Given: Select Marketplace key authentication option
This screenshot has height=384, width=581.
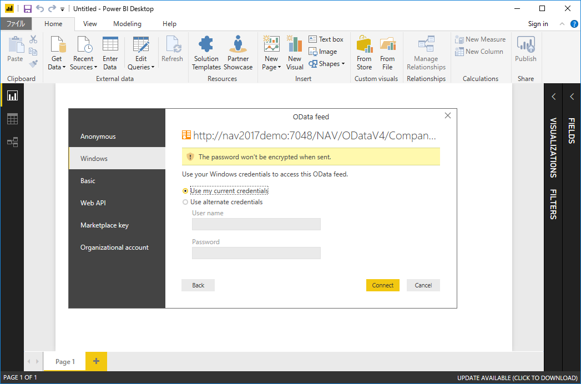Looking at the screenshot, I should point(117,225).
